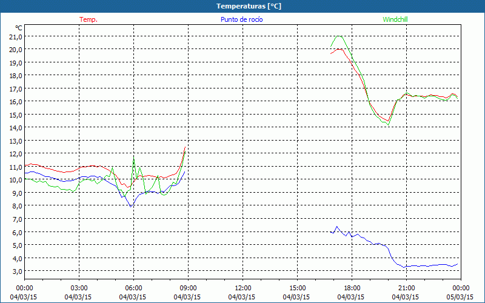
Task: Select the green Windchill legend label
Action: pyautogui.click(x=395, y=19)
